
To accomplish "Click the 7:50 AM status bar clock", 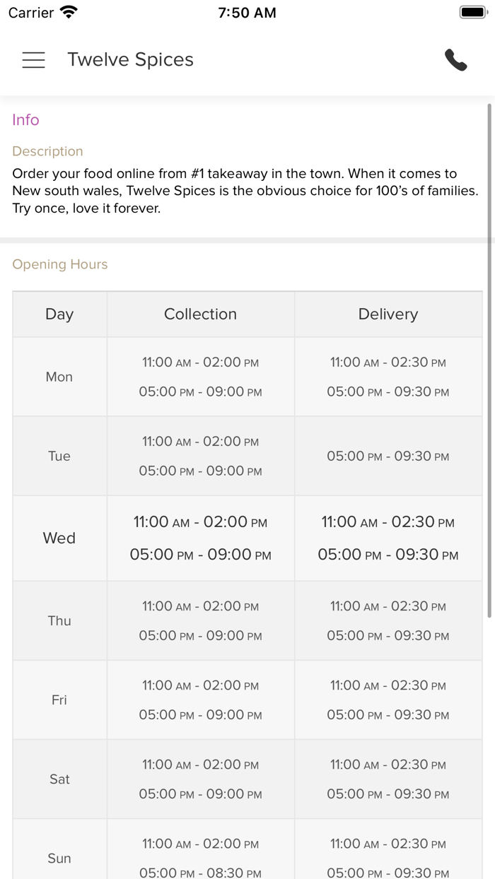I will (247, 13).
